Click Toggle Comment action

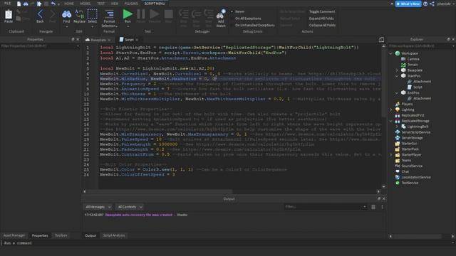(322, 11)
